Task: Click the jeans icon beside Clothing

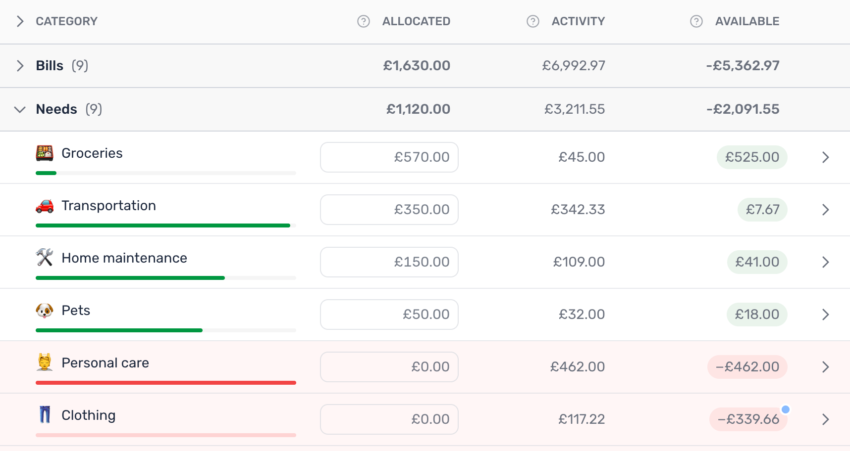Action: click(45, 415)
